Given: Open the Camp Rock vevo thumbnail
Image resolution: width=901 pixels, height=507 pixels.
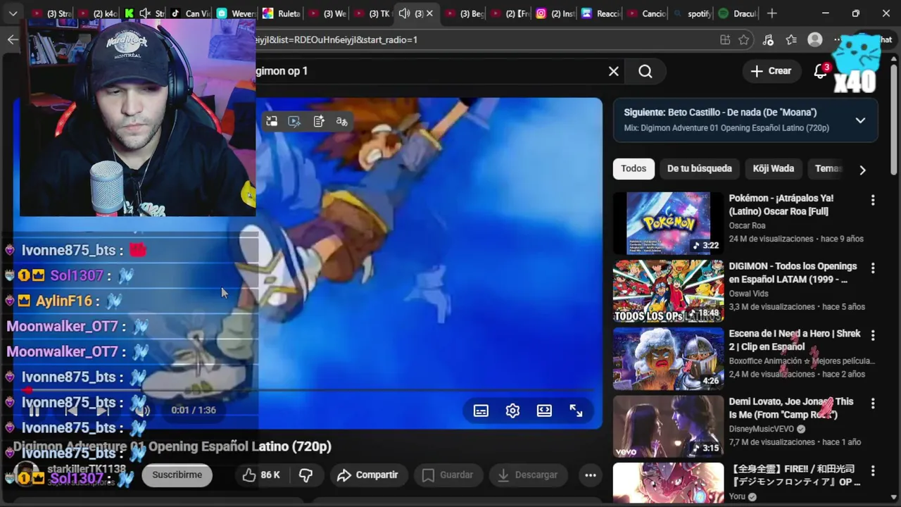Looking at the screenshot, I should click(668, 426).
